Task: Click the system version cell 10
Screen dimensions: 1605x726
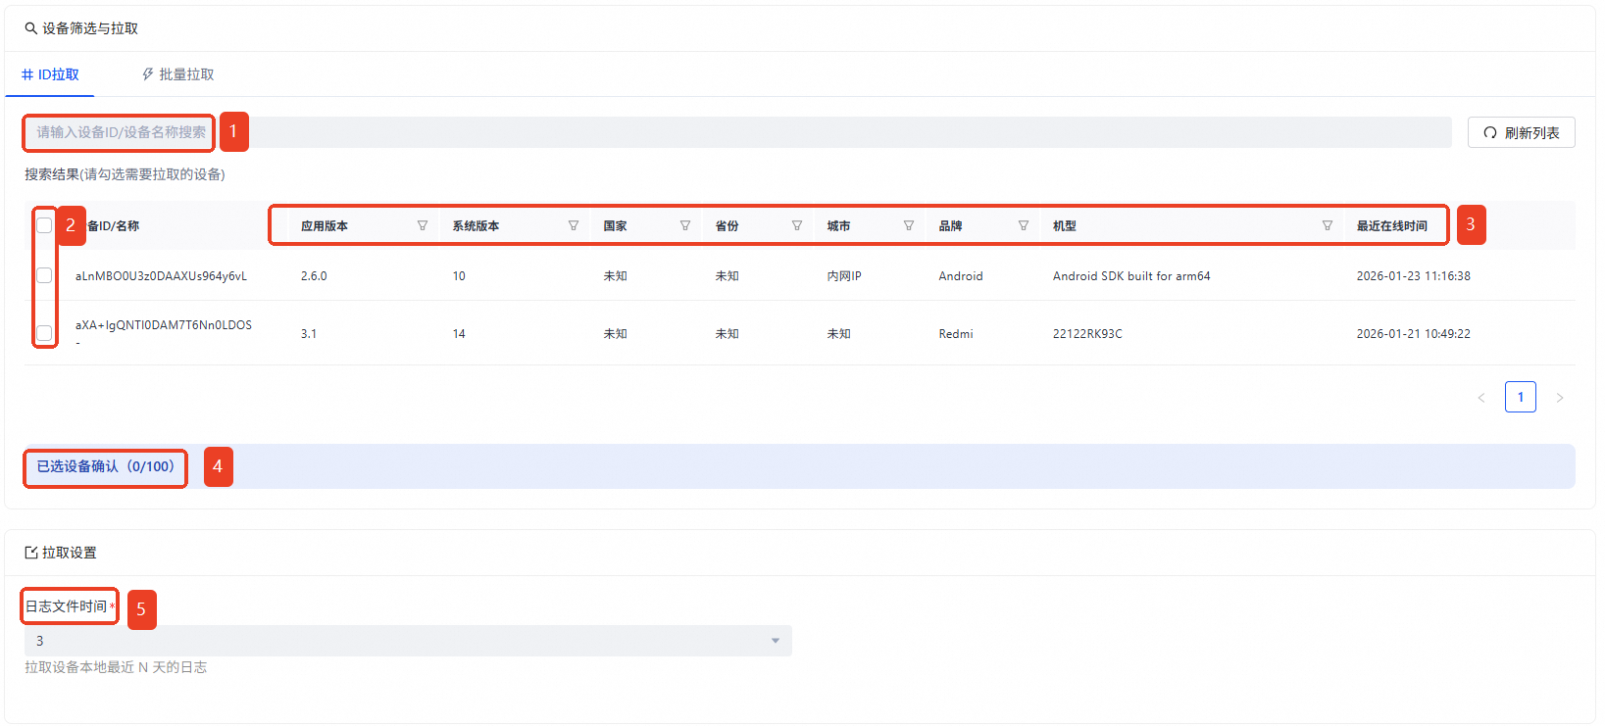Action: tap(459, 276)
